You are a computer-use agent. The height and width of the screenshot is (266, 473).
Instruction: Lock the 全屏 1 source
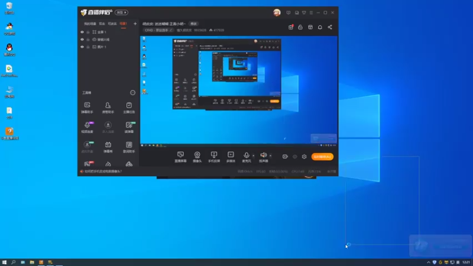click(88, 32)
